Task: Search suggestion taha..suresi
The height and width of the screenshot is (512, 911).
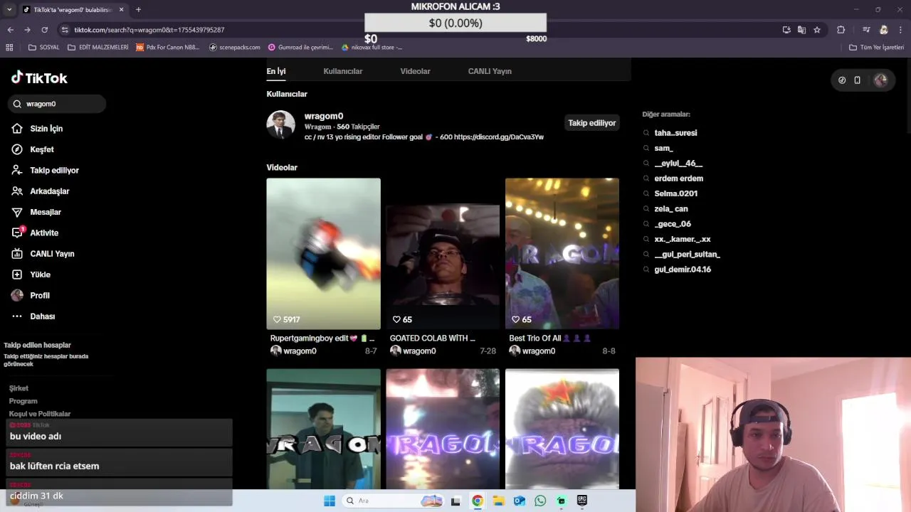Action: [x=675, y=133]
